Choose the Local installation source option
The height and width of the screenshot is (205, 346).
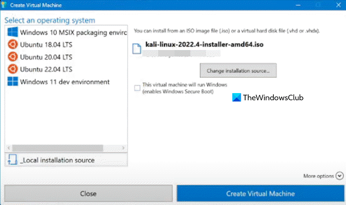pos(57,160)
